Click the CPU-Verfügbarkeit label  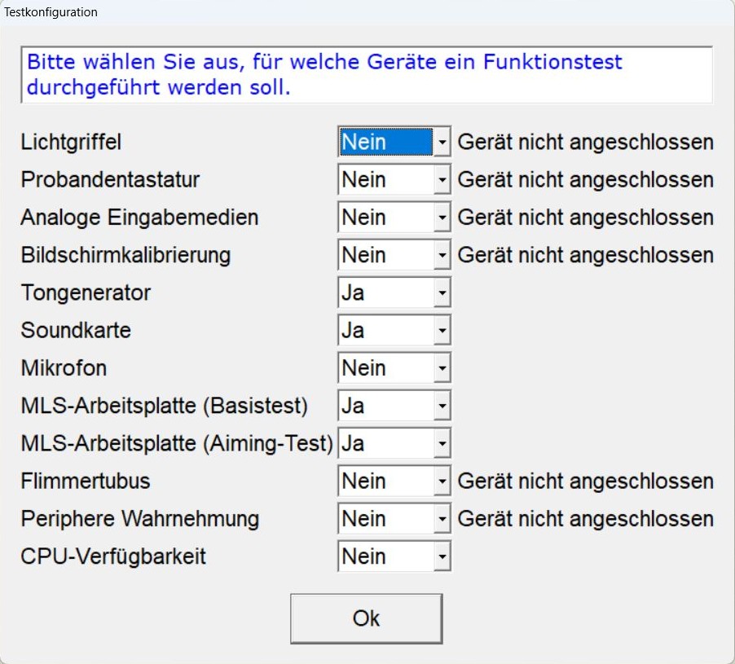click(113, 556)
